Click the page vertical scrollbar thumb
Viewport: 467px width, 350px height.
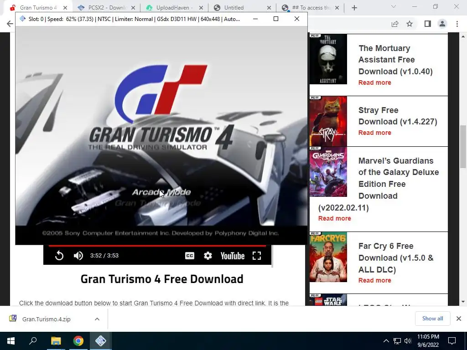(x=463, y=146)
